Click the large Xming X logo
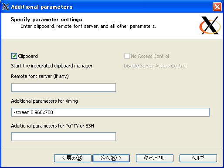Viewport: 224px width, 168px height. click(x=210, y=25)
